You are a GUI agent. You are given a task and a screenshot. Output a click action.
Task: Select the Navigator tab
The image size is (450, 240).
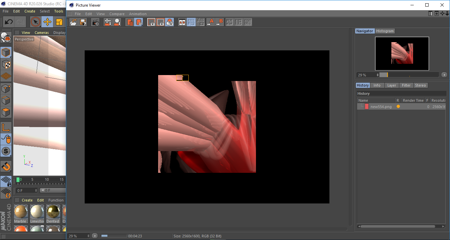click(365, 31)
